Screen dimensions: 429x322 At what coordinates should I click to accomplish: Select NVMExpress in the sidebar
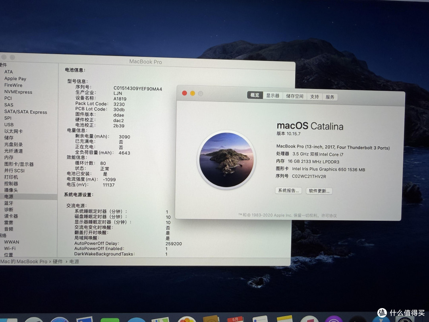pos(18,92)
